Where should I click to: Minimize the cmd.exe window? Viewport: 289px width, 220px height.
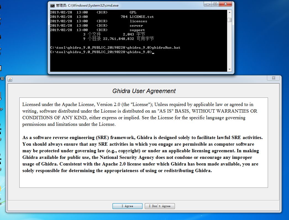coord(208,4)
